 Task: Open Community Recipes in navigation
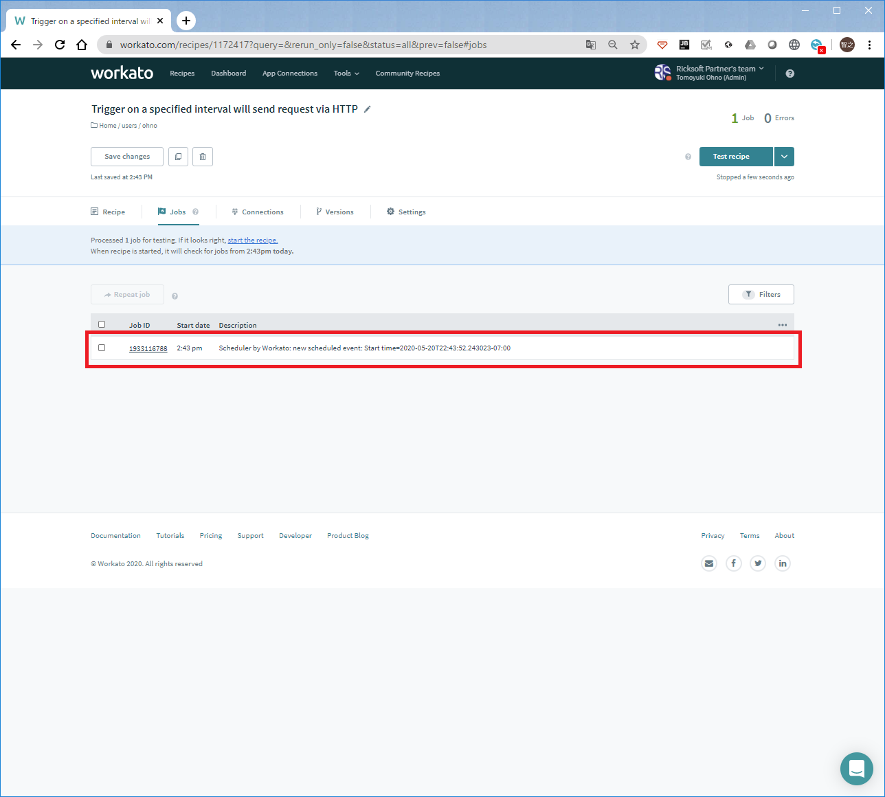tap(407, 74)
